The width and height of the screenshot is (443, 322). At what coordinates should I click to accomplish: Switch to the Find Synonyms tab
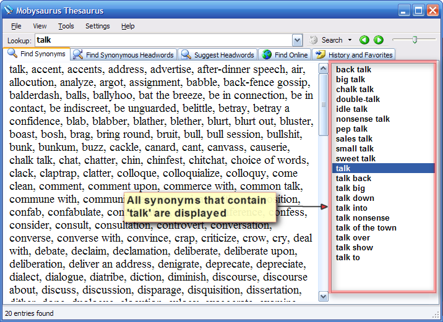click(x=37, y=54)
